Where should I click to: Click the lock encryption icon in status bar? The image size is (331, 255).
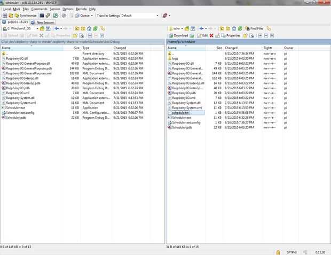point(278,252)
